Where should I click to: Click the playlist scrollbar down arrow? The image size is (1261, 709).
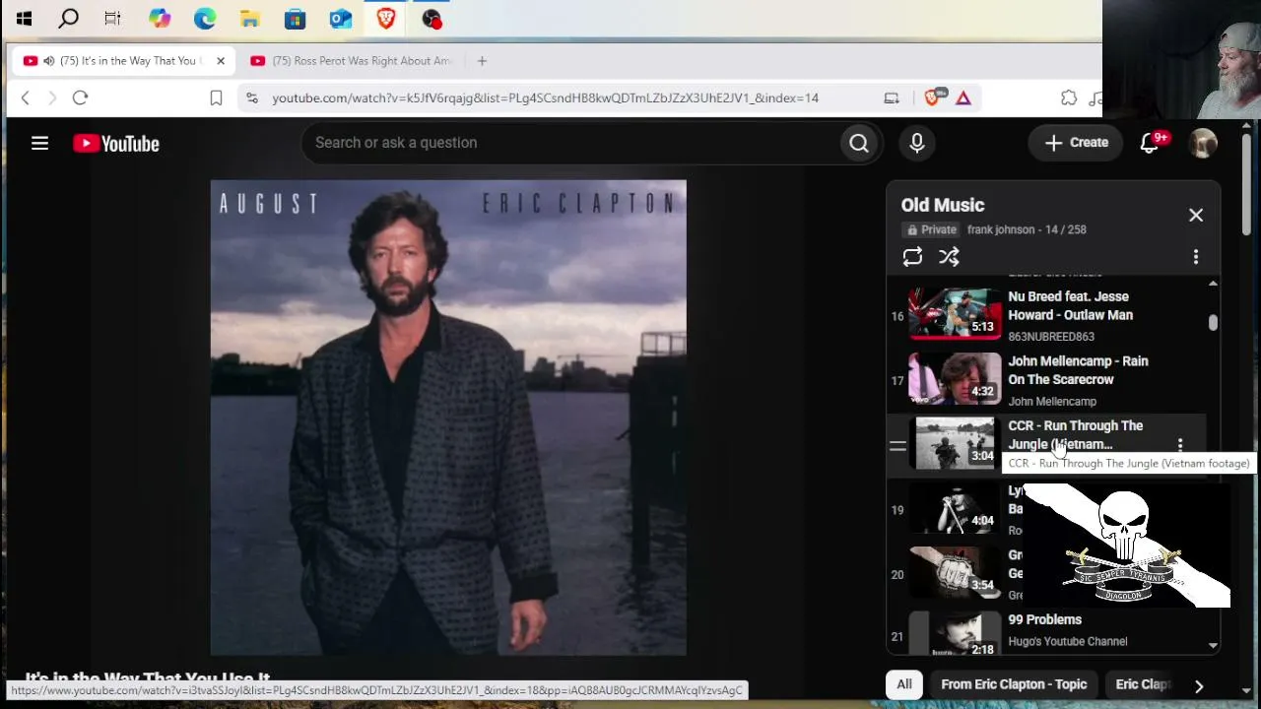coord(1213,646)
